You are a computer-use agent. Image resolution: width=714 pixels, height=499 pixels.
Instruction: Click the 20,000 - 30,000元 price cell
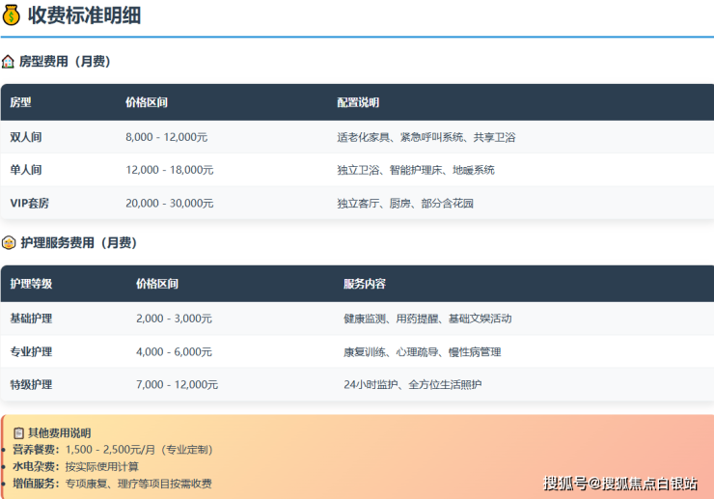[x=169, y=203]
